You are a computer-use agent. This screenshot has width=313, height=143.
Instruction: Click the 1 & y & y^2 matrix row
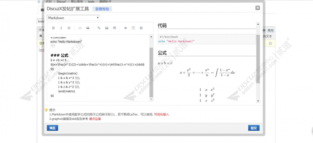(x=69, y=82)
